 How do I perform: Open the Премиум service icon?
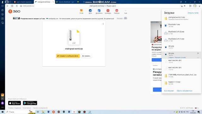click(117, 11)
